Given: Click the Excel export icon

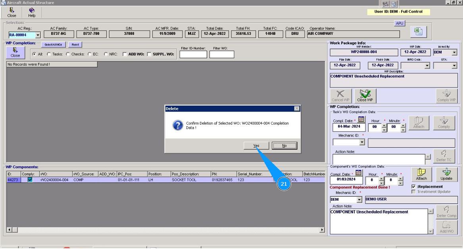Looking at the screenshot, I should coord(418,32).
